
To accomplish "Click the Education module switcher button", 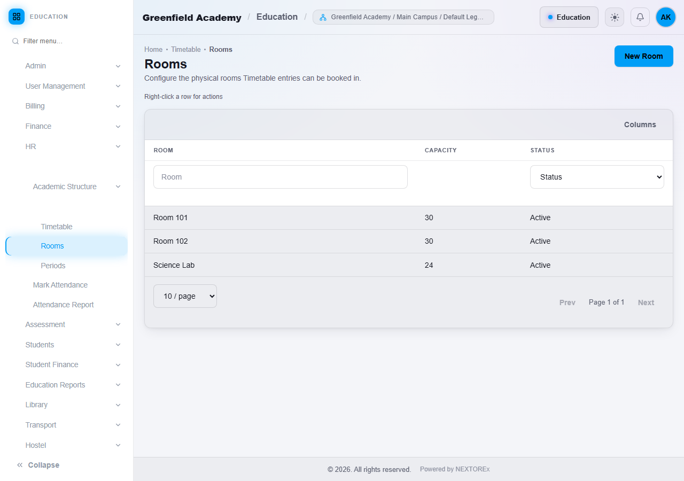I will point(569,17).
